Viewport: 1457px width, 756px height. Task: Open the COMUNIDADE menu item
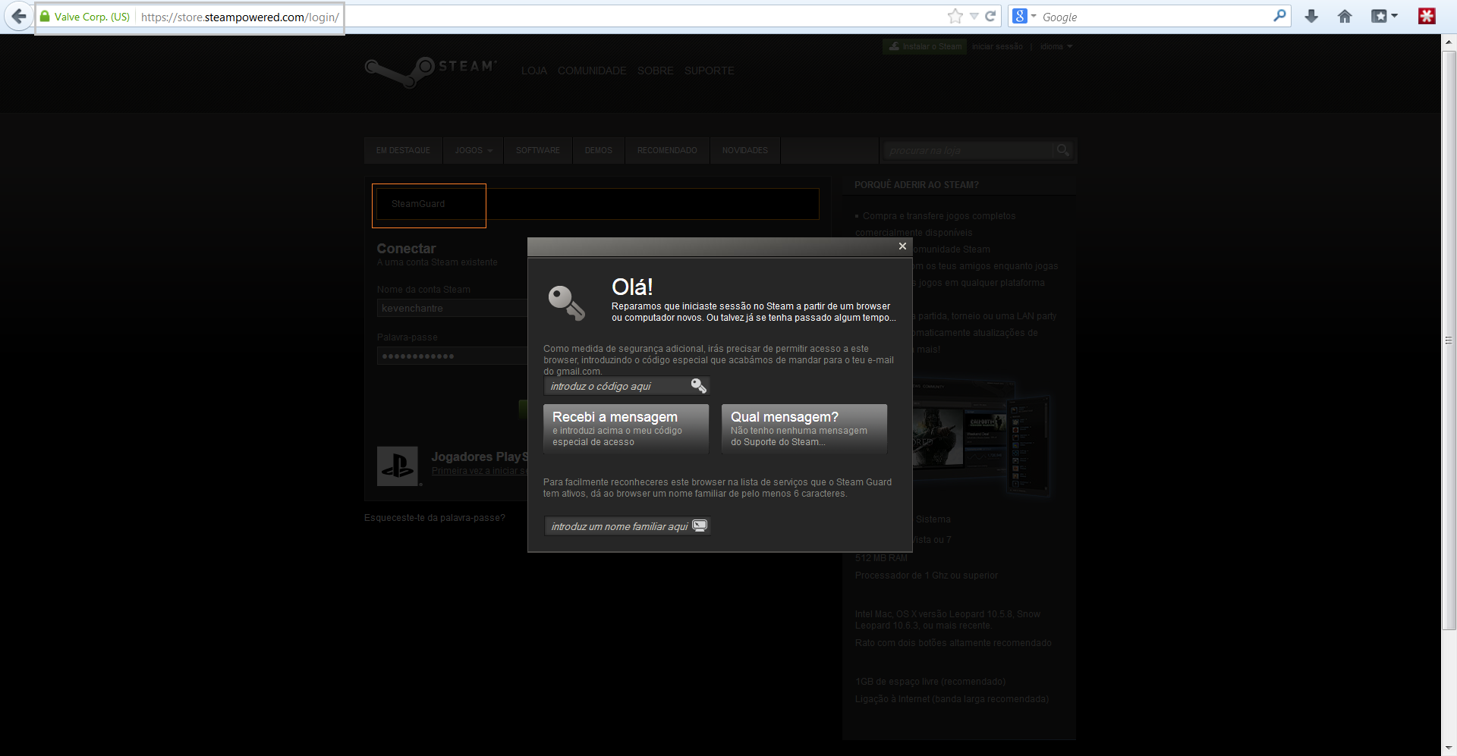592,71
